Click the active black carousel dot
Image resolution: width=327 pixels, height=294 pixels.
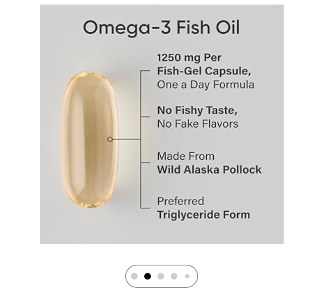[148, 276]
